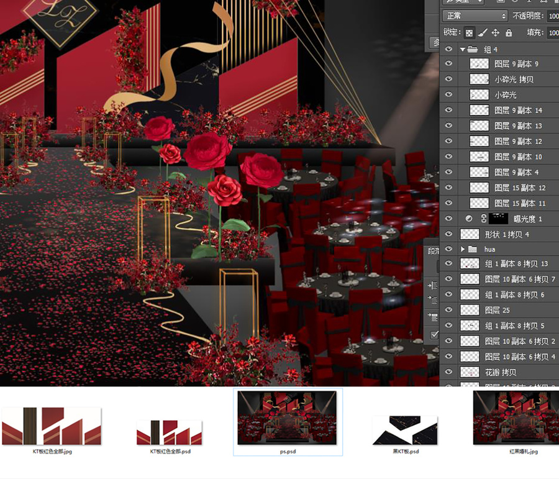Hide layer 图层 15 副本 11

pyautogui.click(x=448, y=203)
